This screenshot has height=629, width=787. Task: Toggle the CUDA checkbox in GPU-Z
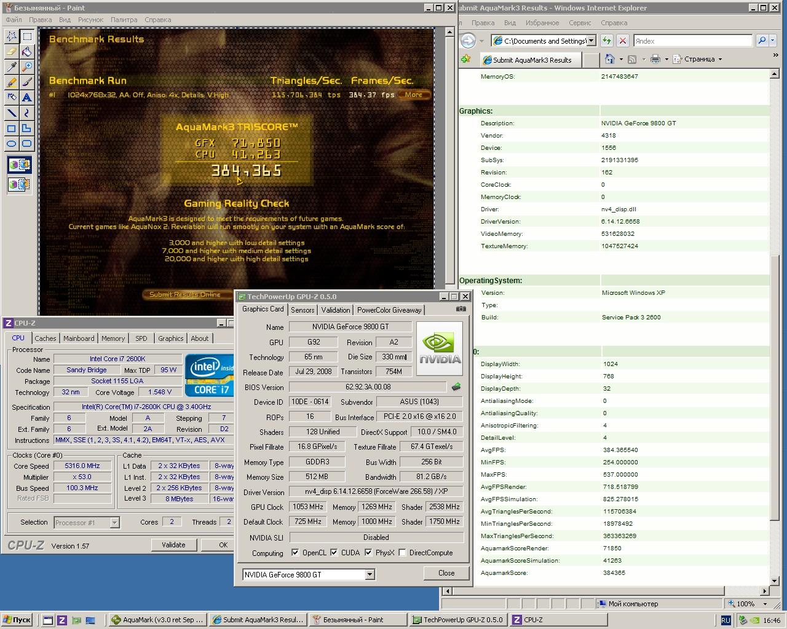[x=334, y=553]
